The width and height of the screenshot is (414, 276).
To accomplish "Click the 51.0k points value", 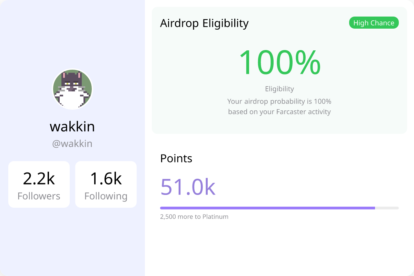I will pos(188,187).
